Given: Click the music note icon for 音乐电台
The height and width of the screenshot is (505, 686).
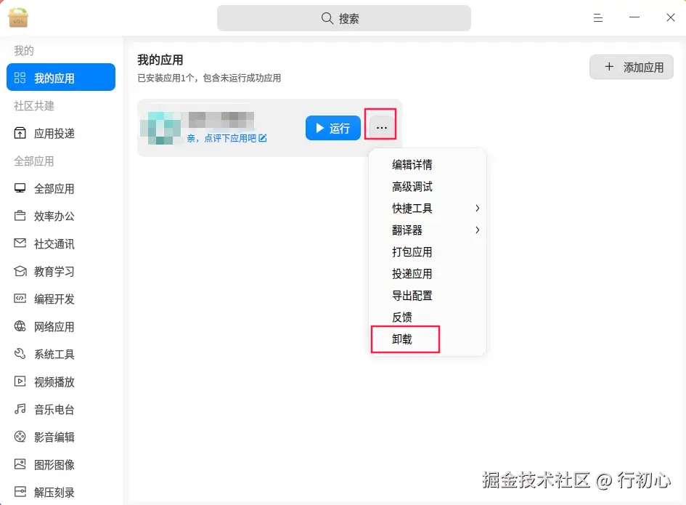Looking at the screenshot, I should [x=20, y=409].
